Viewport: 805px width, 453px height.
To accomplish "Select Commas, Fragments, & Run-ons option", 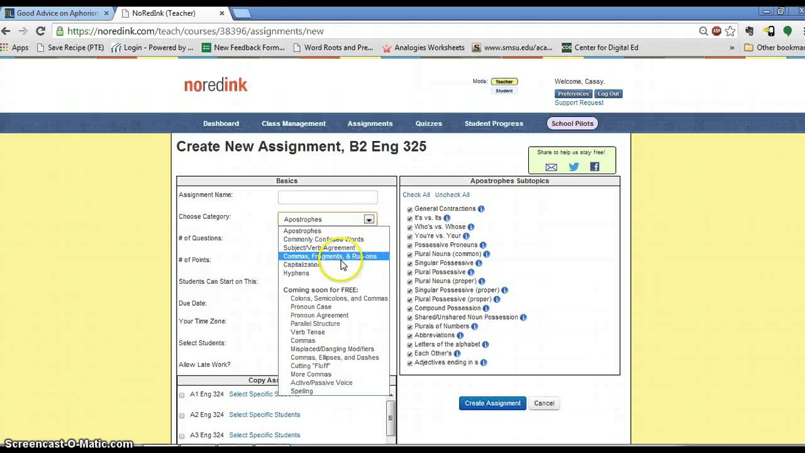I will (333, 256).
